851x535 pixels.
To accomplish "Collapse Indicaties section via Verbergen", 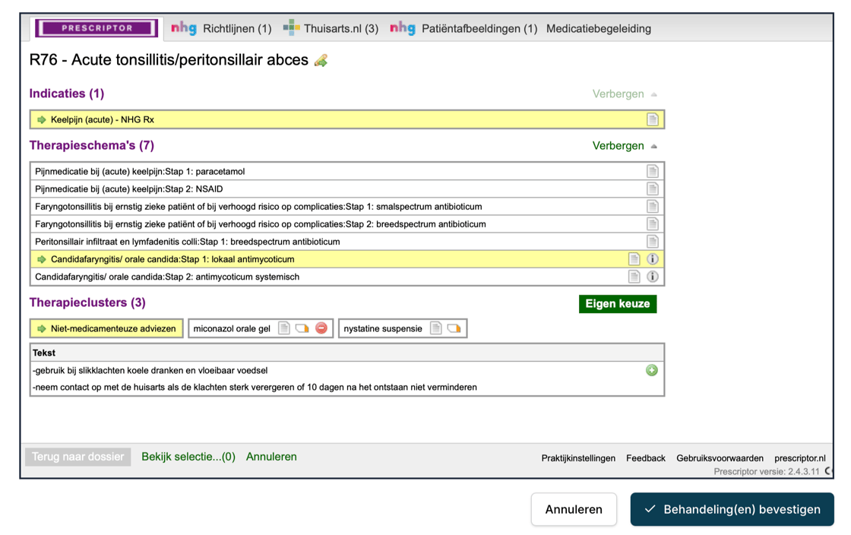I will [x=624, y=94].
